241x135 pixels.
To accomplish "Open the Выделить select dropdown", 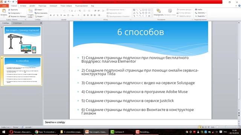I will tap(201, 16).
